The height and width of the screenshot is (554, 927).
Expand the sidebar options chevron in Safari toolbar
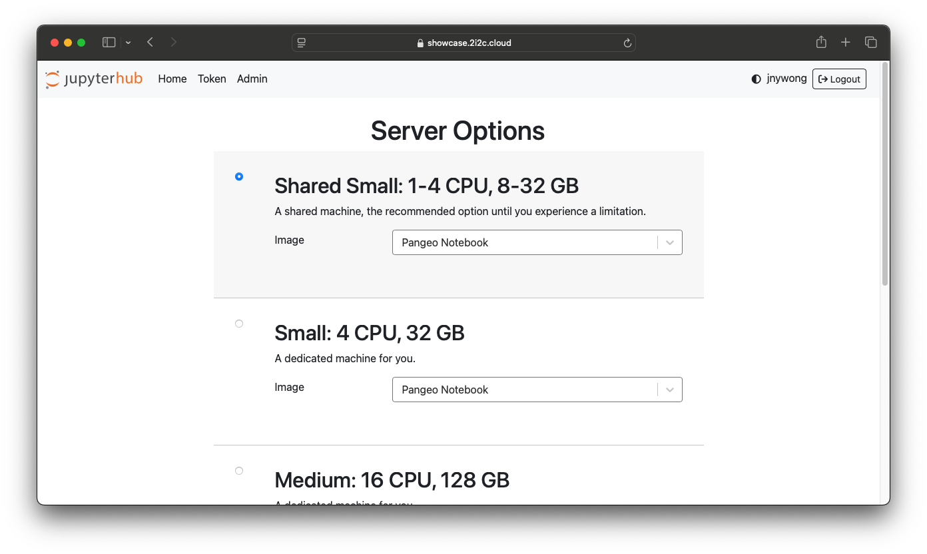click(x=128, y=41)
